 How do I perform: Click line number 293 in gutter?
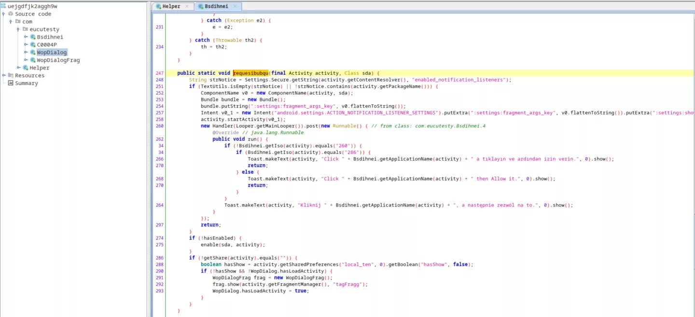pyautogui.click(x=160, y=291)
